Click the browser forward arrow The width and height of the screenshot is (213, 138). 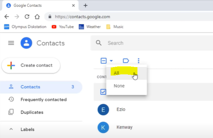[x=17, y=17]
